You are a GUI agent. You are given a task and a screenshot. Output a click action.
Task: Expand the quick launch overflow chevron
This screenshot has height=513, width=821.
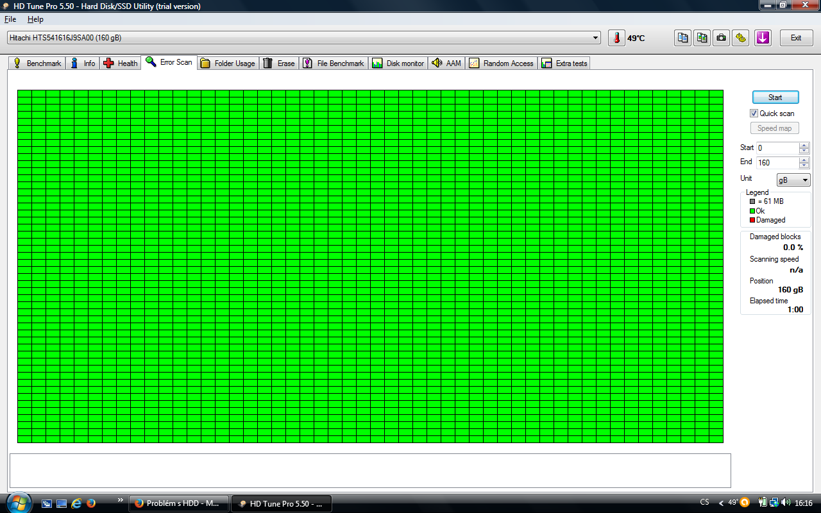(x=121, y=500)
